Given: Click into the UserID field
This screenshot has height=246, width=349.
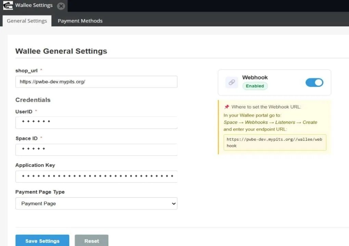Looking at the screenshot, I should (x=96, y=122).
